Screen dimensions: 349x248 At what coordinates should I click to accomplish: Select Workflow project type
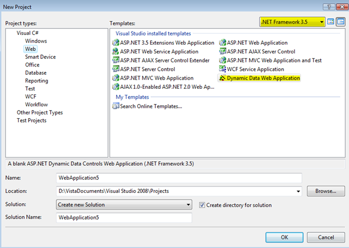point(37,105)
